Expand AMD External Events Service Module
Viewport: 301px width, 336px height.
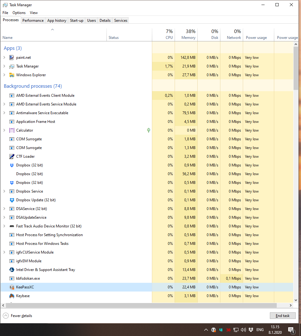(x=4, y=104)
